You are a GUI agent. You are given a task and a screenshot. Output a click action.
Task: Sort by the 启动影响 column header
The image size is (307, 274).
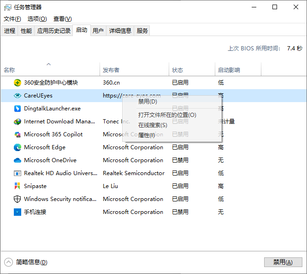(x=238, y=69)
